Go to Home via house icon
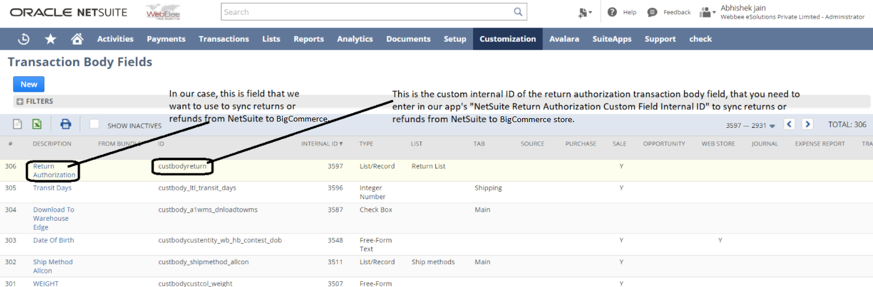The image size is (873, 287). click(77, 39)
